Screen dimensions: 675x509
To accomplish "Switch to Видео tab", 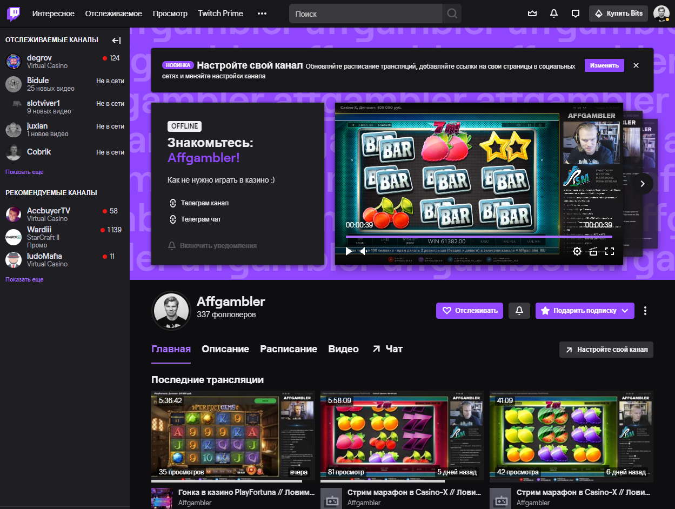I will 344,349.
